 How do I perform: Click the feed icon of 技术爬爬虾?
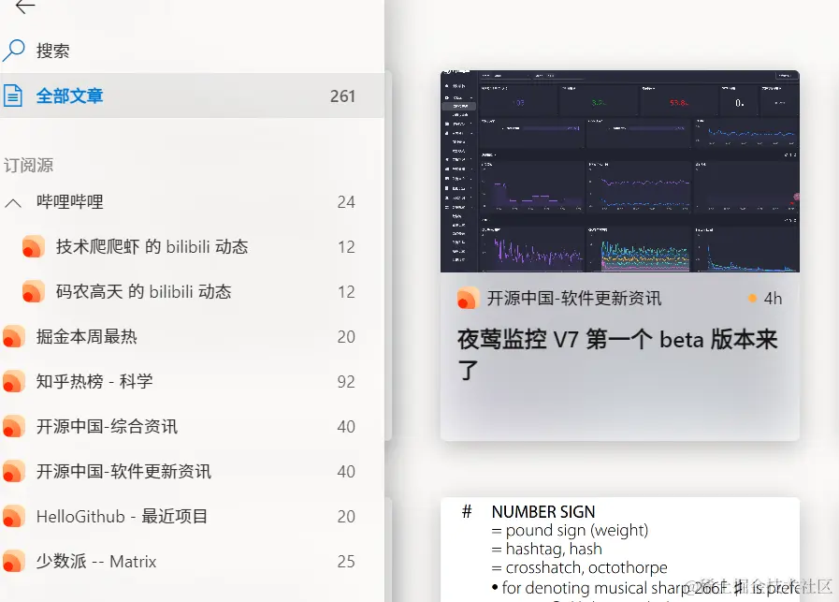point(33,247)
